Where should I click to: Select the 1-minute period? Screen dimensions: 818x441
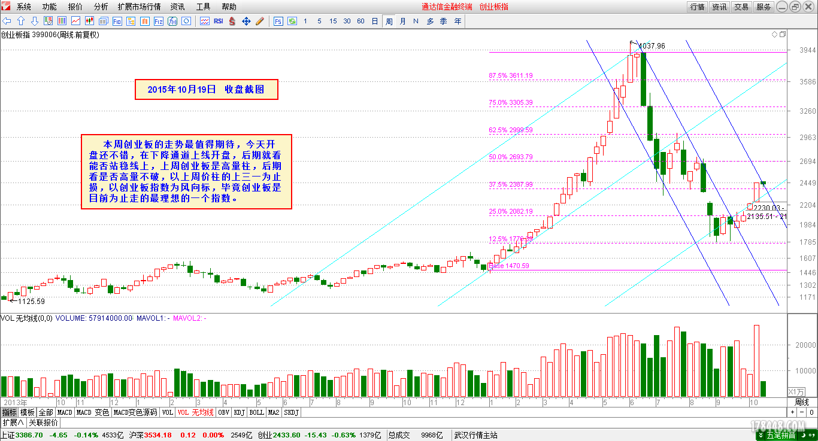305,21
